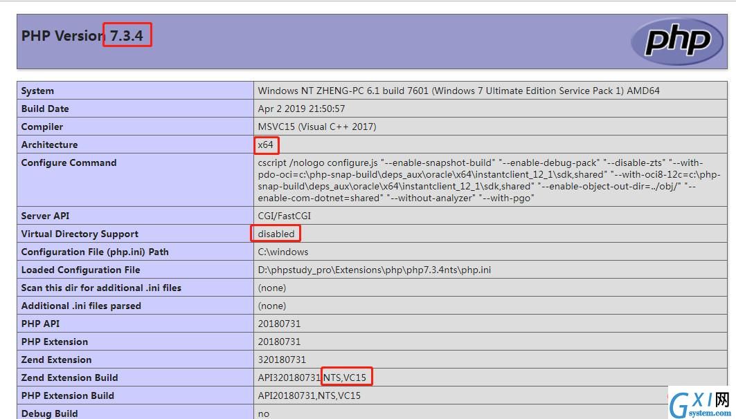Click the 'Zend Extension' label
The image size is (736, 419).
(56, 360)
